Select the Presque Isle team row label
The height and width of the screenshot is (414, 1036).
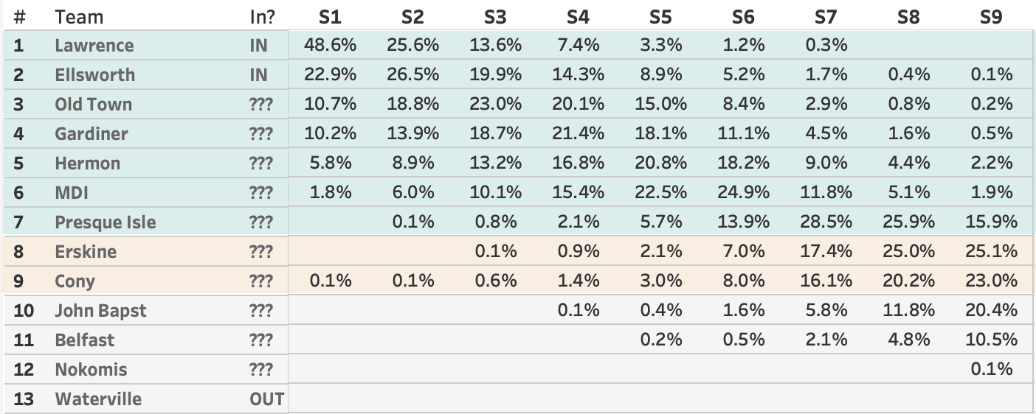pos(106,222)
